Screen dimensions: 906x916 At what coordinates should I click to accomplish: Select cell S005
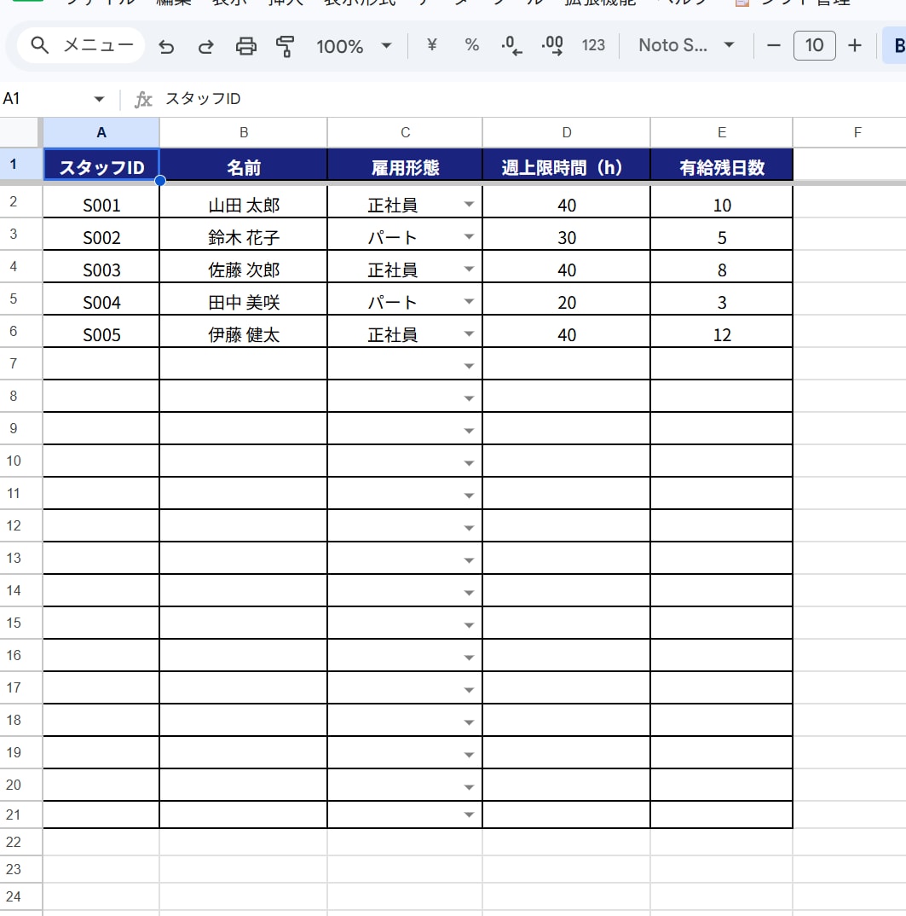click(101, 332)
